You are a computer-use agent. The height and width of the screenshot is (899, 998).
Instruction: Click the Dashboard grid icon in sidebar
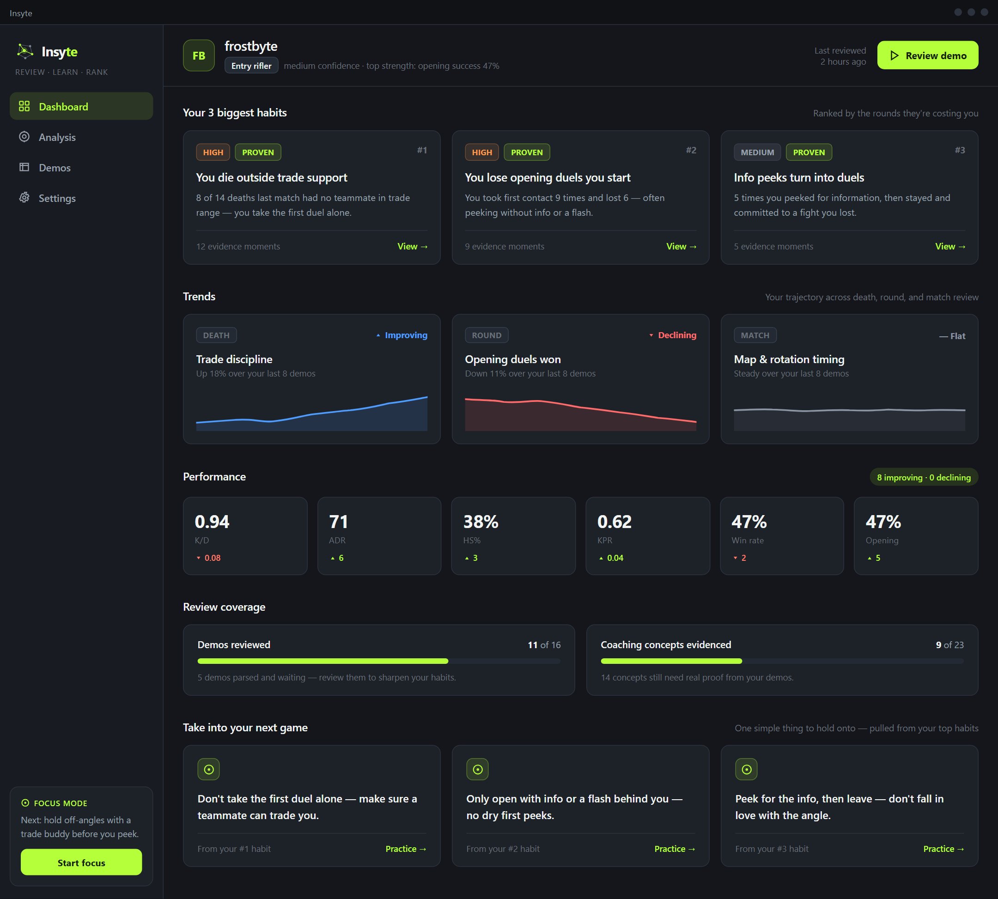tap(24, 106)
